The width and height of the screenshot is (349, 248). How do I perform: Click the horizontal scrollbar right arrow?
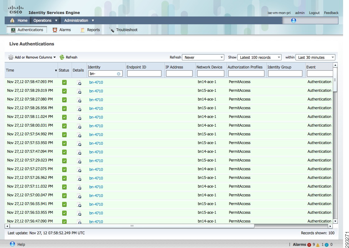[x=330, y=226]
